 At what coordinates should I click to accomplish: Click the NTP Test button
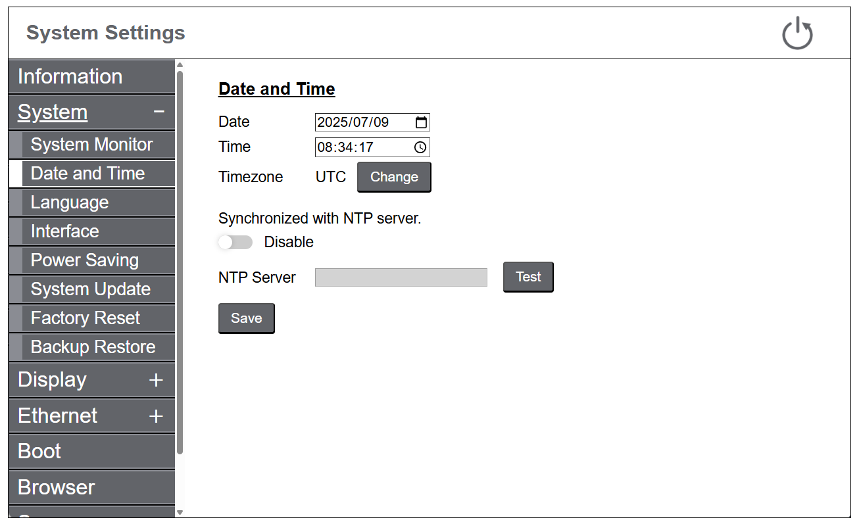pyautogui.click(x=528, y=277)
